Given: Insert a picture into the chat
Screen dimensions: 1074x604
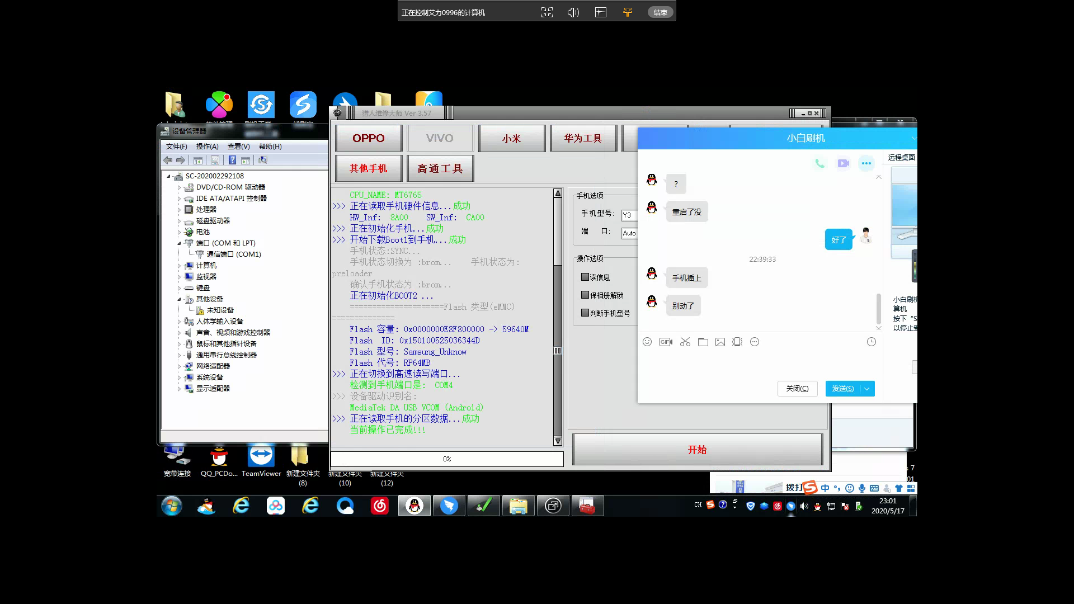Looking at the screenshot, I should click(720, 342).
